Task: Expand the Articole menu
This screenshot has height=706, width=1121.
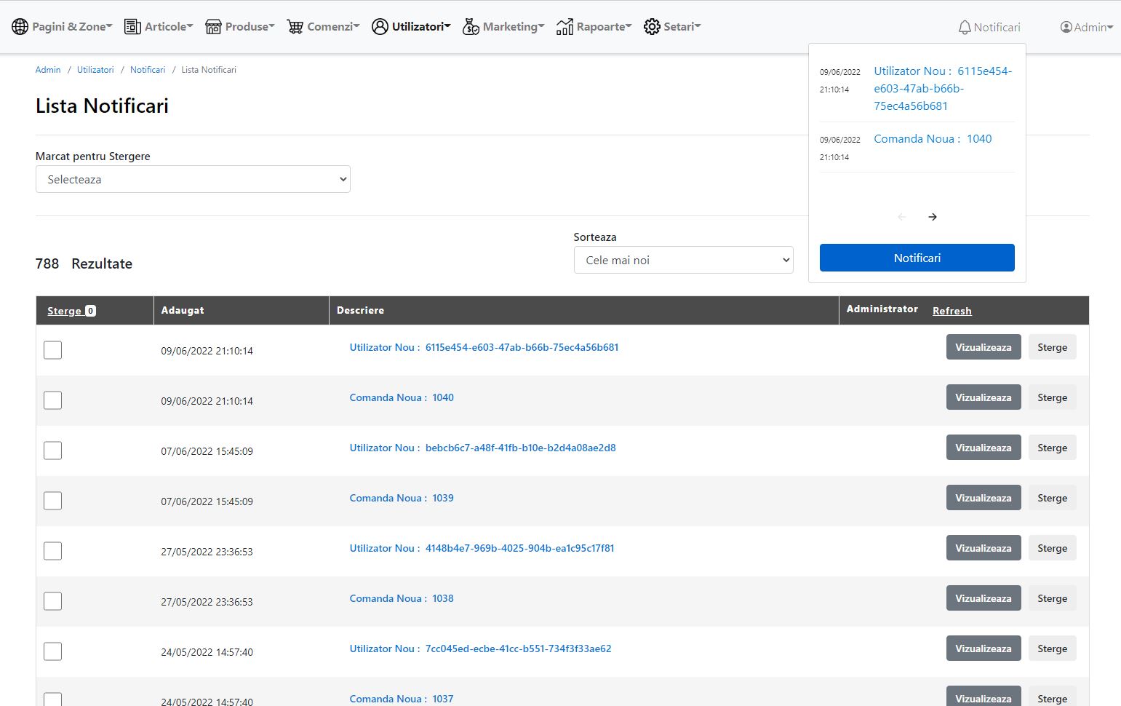Action: pyautogui.click(x=159, y=27)
